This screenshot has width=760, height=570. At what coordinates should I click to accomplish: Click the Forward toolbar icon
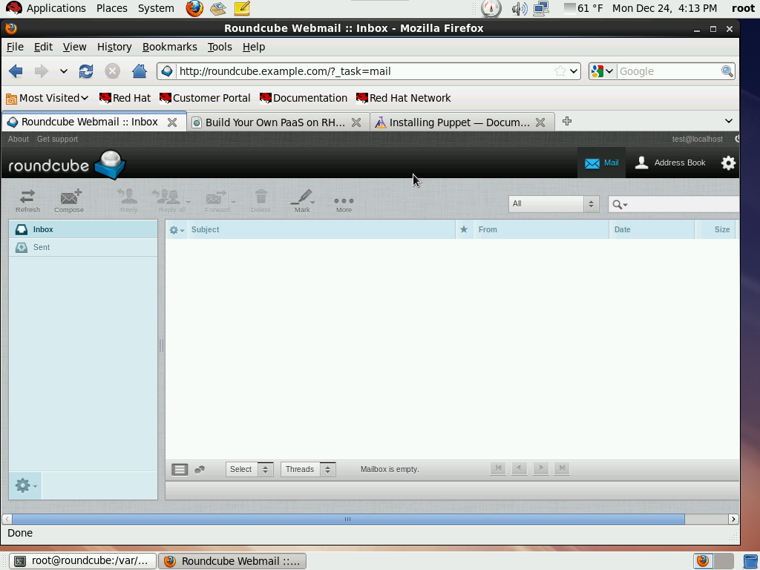(217, 200)
